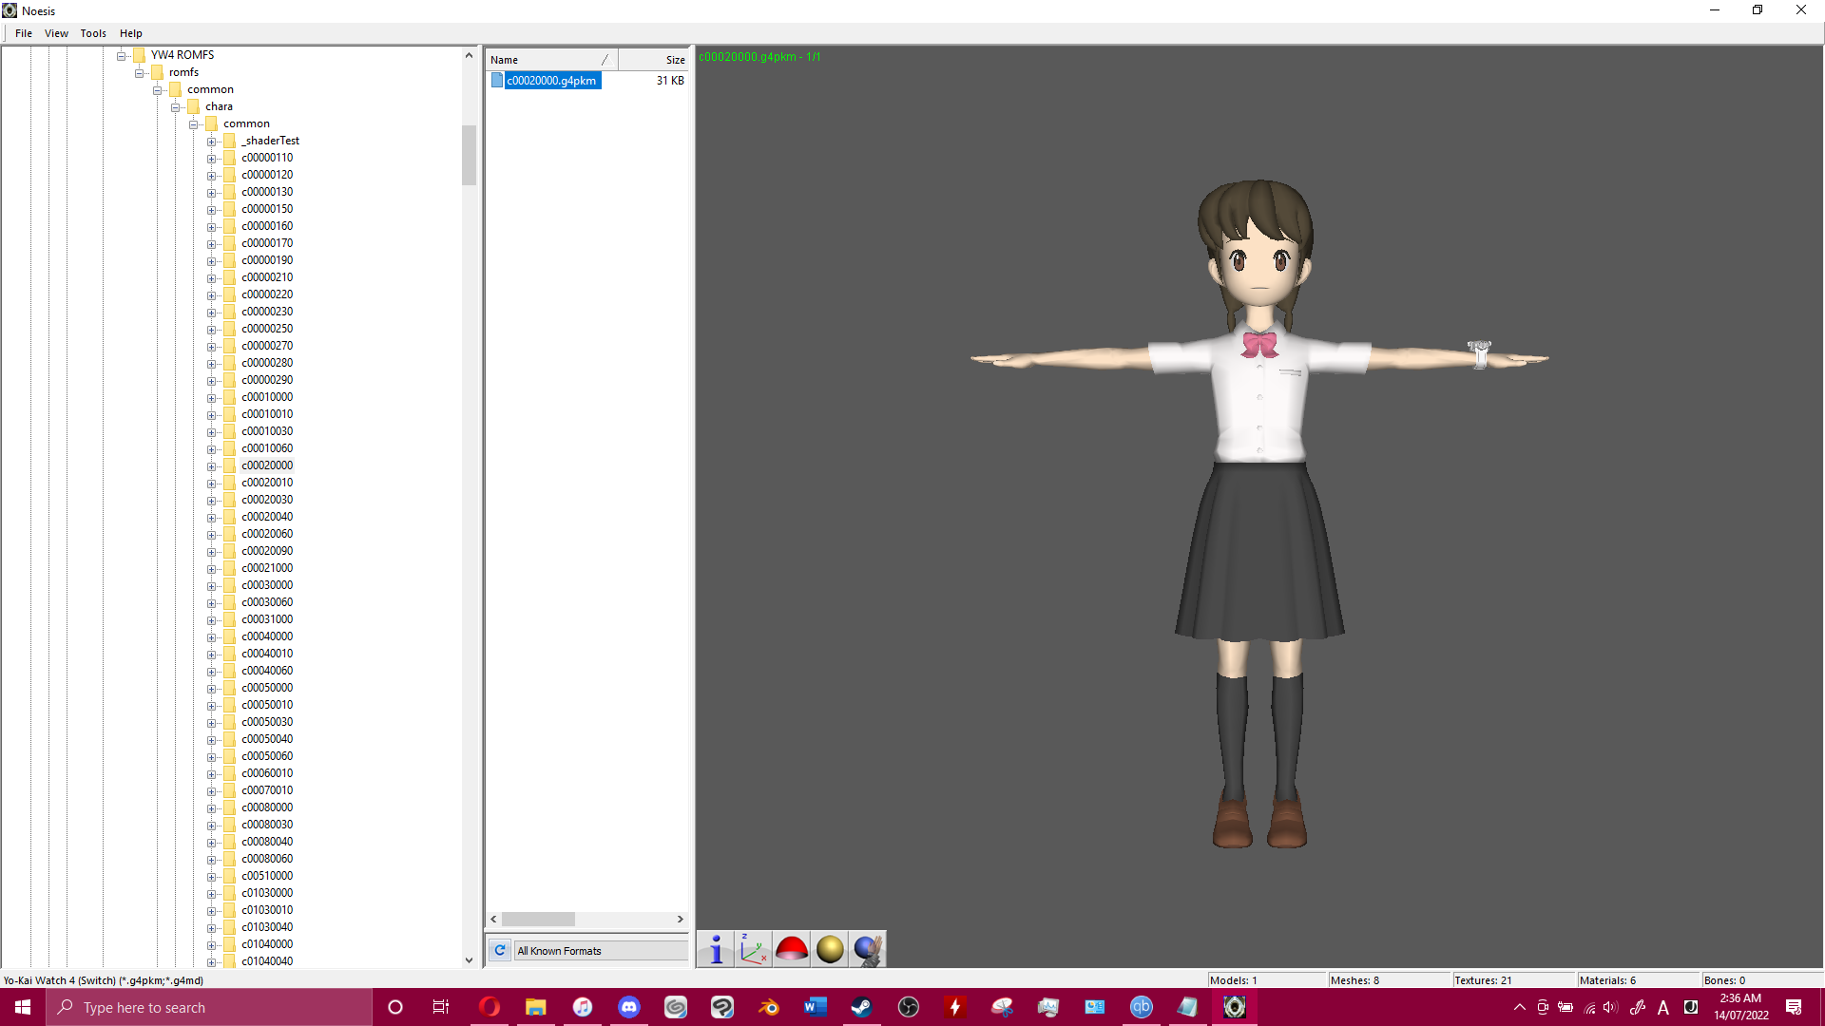The width and height of the screenshot is (1825, 1026).
Task: Open the Snipping Tool taskbar icon
Action: [1002, 1007]
